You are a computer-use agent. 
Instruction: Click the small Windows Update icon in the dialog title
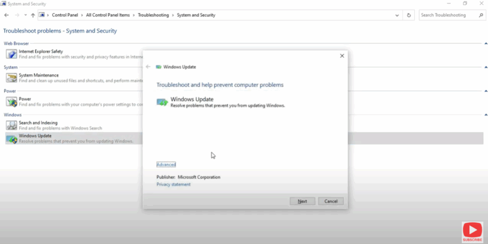click(158, 67)
